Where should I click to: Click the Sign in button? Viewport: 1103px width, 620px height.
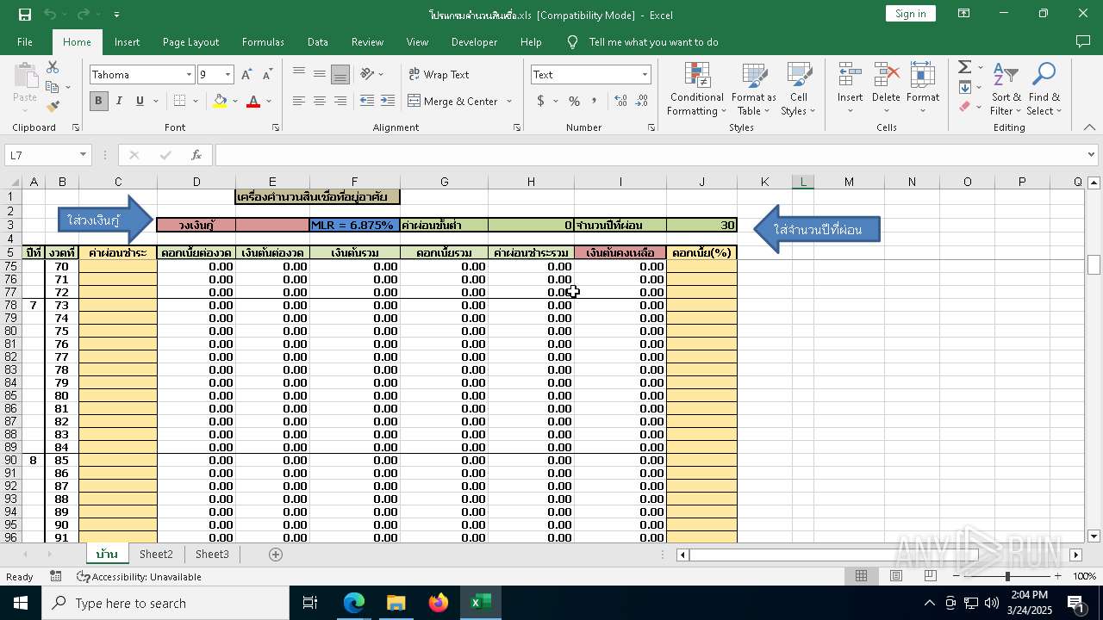point(910,14)
